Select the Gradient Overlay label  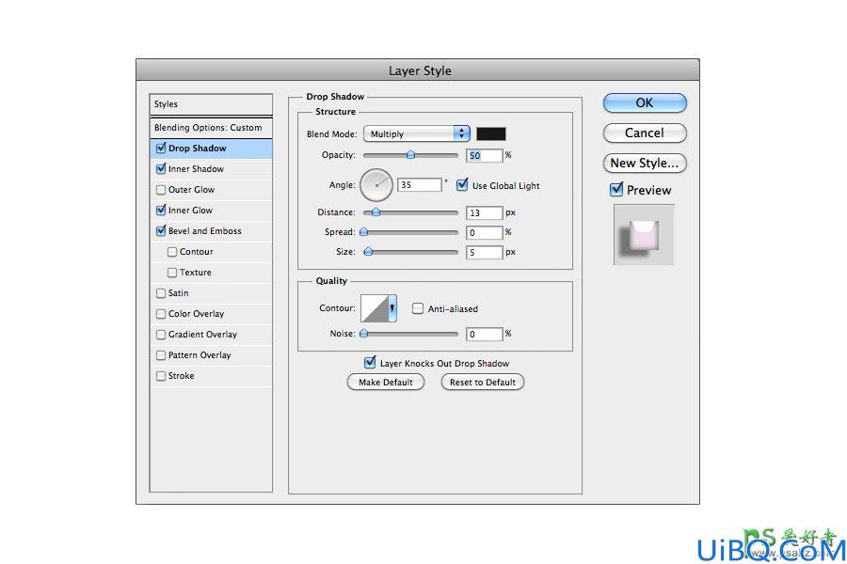pyautogui.click(x=202, y=335)
